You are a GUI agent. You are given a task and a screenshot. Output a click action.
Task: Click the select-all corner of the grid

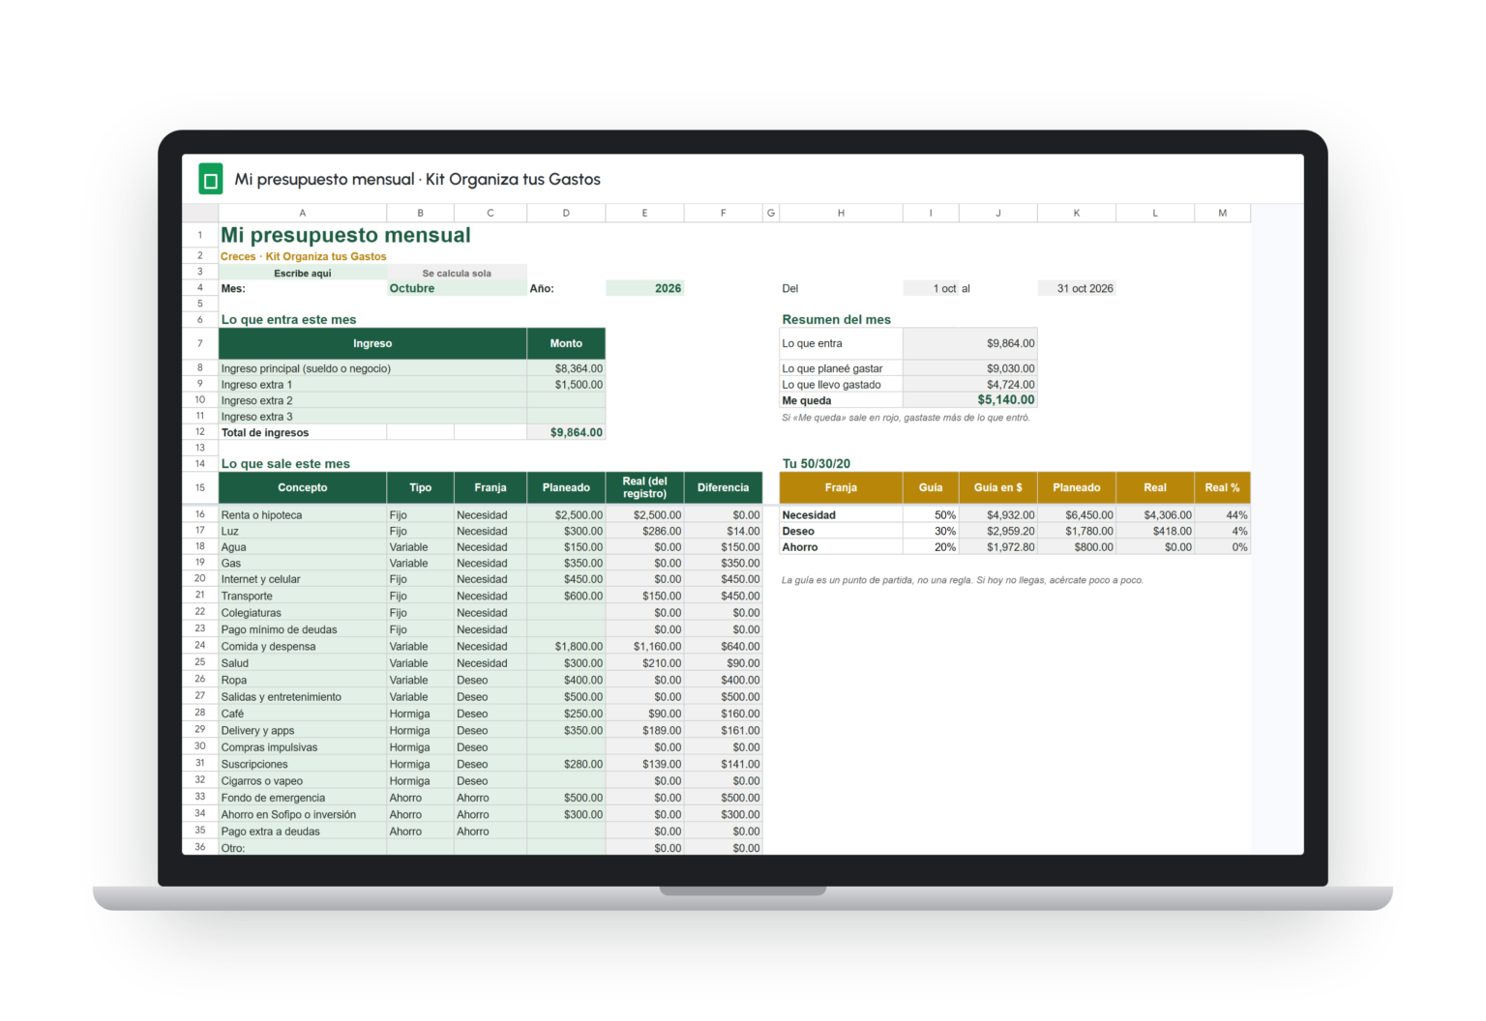[200, 213]
